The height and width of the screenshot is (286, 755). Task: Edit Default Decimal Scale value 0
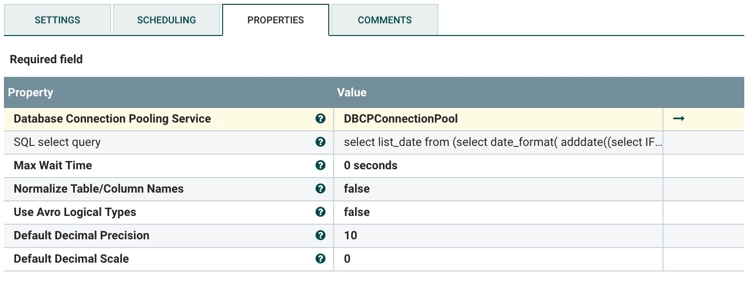(498, 259)
